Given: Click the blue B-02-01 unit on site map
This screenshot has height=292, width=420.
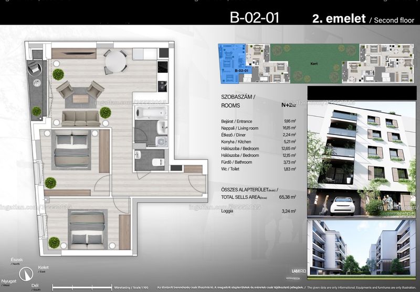Looking at the screenshot, I should coord(233,64).
